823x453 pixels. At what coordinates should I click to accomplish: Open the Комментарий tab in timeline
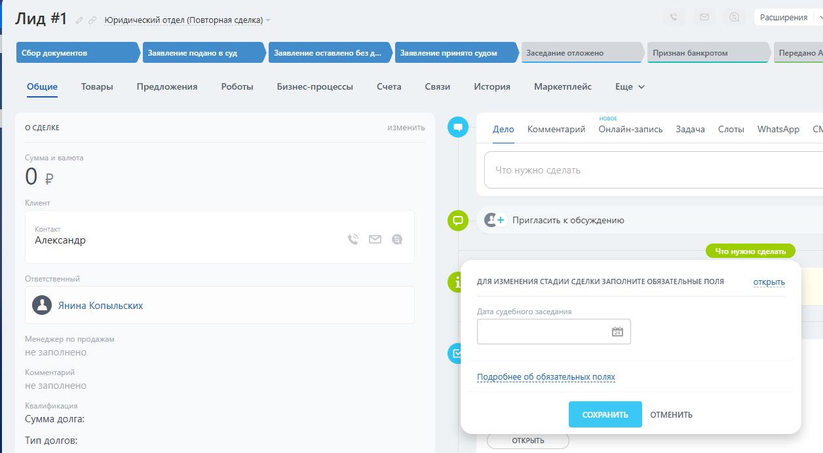pyautogui.click(x=556, y=130)
